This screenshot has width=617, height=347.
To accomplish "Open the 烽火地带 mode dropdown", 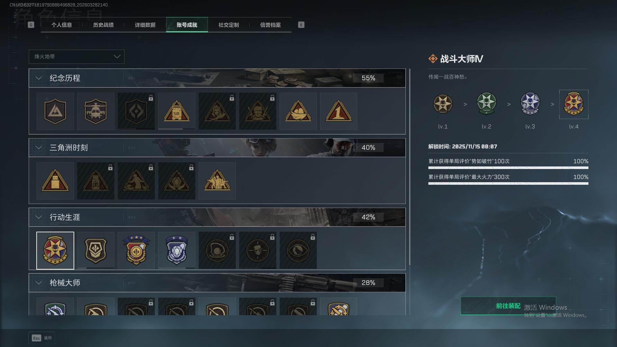I will coord(76,57).
